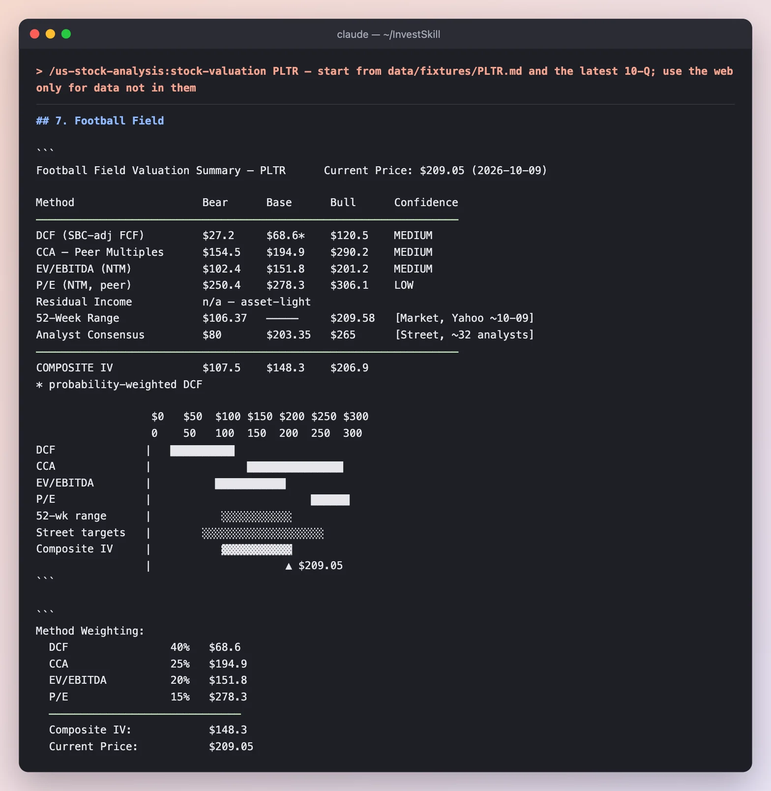Click the P/E bar in the chart
This screenshot has width=771, height=791.
click(330, 500)
